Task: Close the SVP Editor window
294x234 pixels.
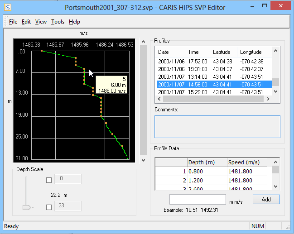Action: [282, 6]
